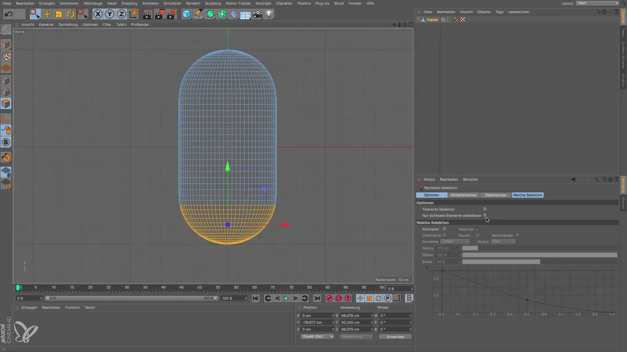Click Render active view icon
The height and width of the screenshot is (352, 627).
tap(148, 14)
